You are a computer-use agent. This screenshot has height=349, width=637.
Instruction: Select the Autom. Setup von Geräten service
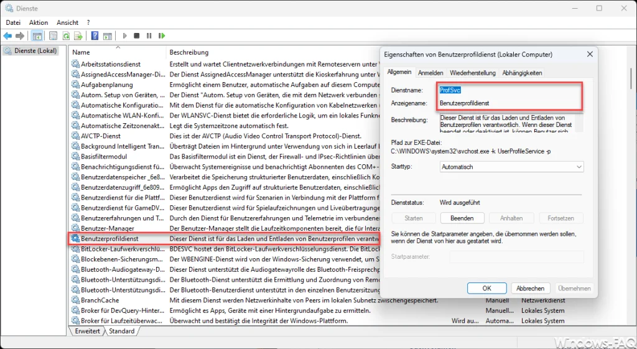[123, 95]
